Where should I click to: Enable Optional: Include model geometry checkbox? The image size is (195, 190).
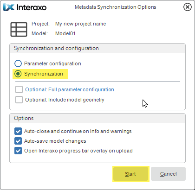pyautogui.click(x=19, y=100)
